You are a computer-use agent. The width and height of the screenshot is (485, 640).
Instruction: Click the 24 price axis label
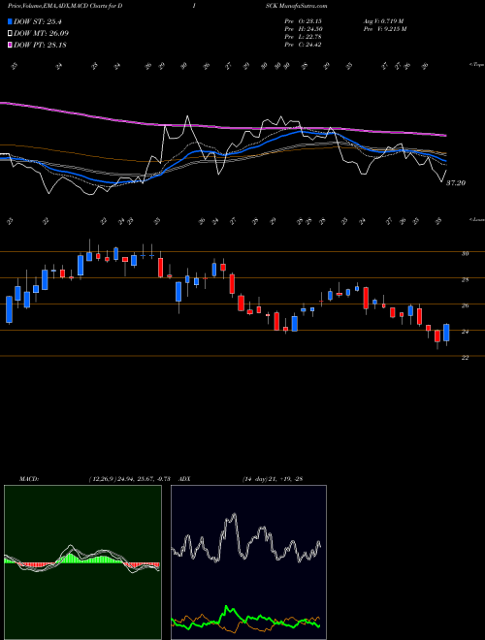pyautogui.click(x=465, y=332)
